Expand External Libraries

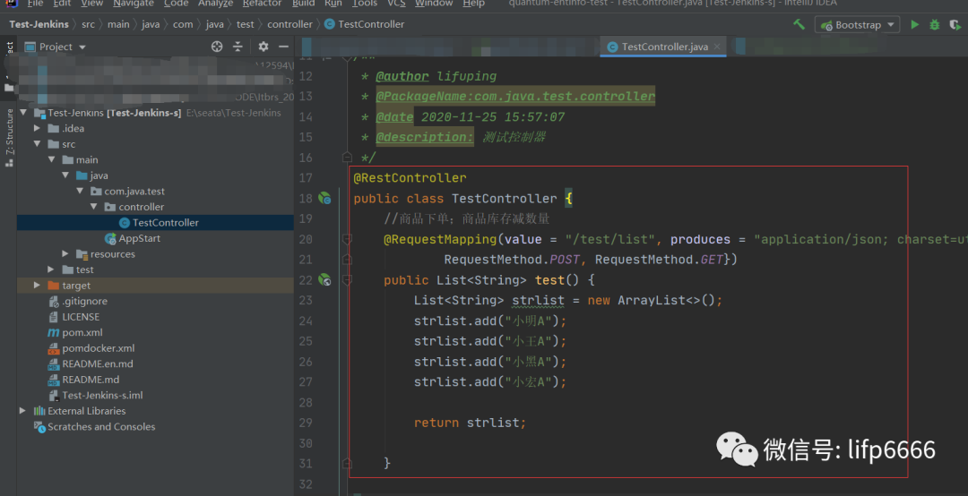(22, 411)
